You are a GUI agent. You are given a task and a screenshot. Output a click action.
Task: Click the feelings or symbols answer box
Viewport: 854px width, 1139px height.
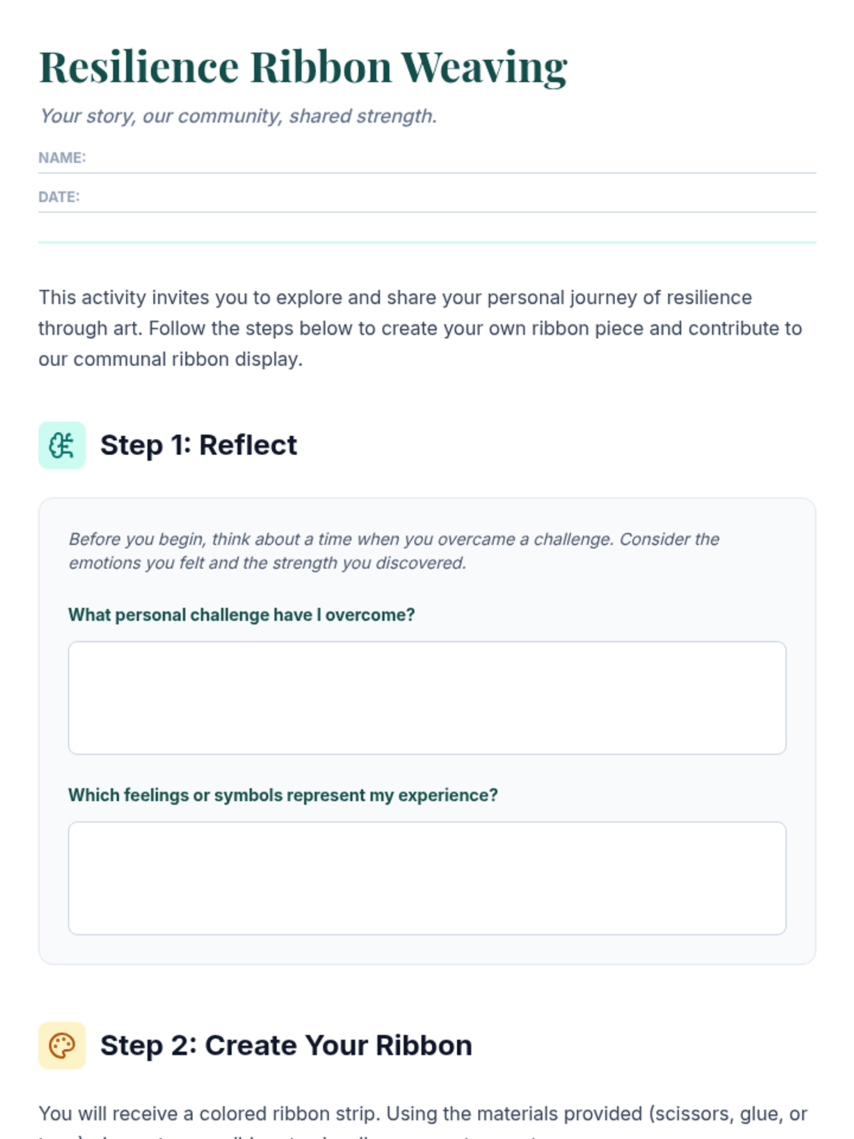427,878
